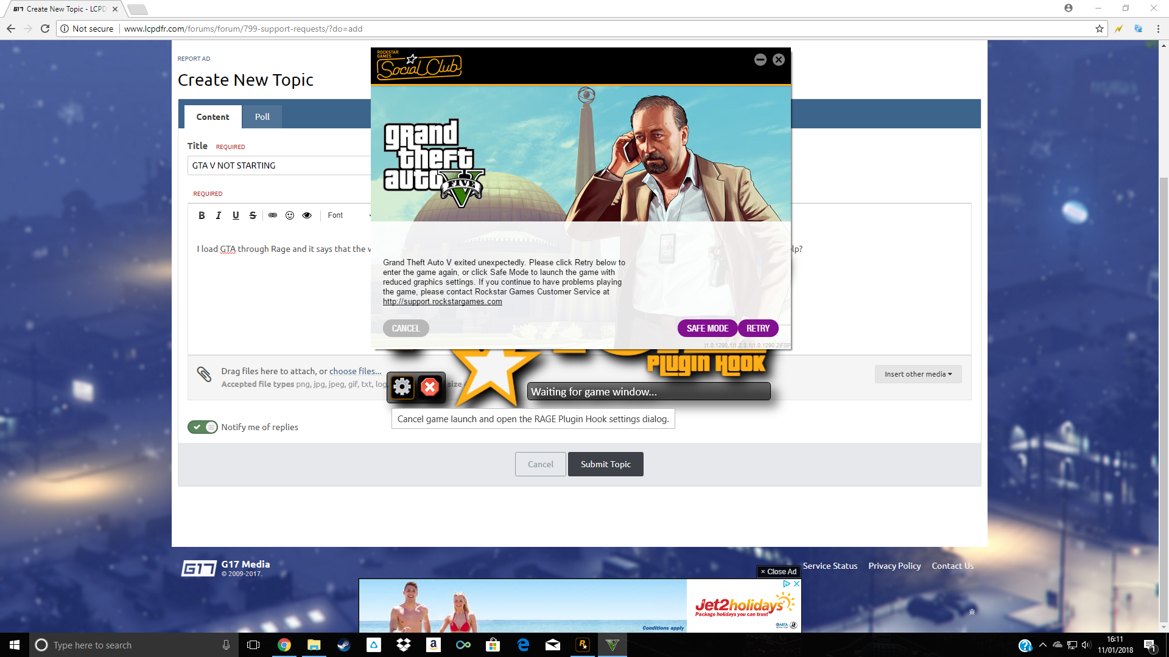Click the red cancel launch icon
The width and height of the screenshot is (1169, 657).
[430, 387]
